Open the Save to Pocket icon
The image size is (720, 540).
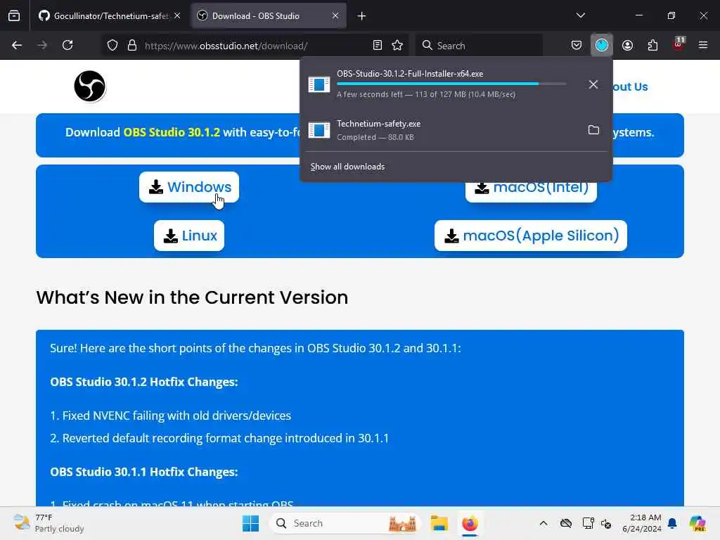(x=577, y=46)
